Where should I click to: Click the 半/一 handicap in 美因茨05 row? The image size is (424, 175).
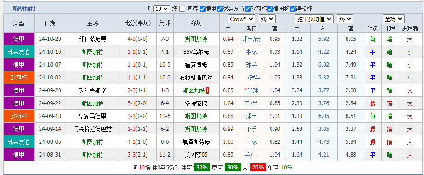tap(251, 155)
